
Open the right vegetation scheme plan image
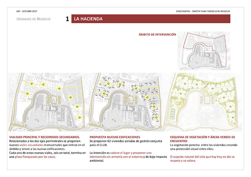click(203, 102)
